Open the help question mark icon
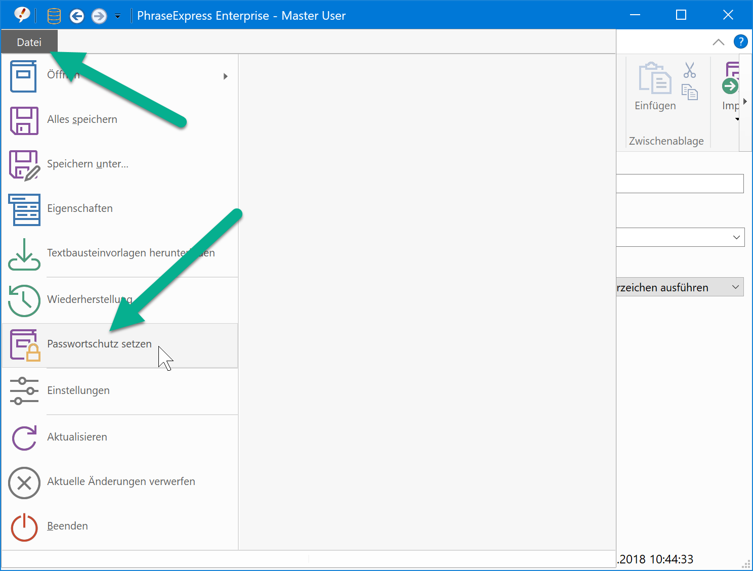Image resolution: width=753 pixels, height=571 pixels. tap(741, 41)
